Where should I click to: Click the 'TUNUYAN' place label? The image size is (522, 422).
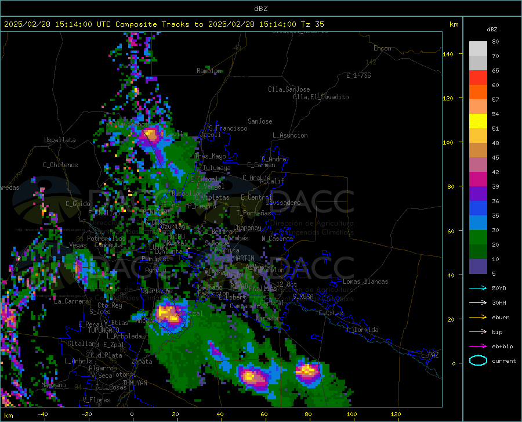pos(135,383)
